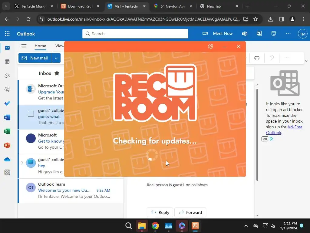Image resolution: width=310 pixels, height=233 pixels.
Task: Open Groups in the Outlook sidebar
Action: coord(7,89)
